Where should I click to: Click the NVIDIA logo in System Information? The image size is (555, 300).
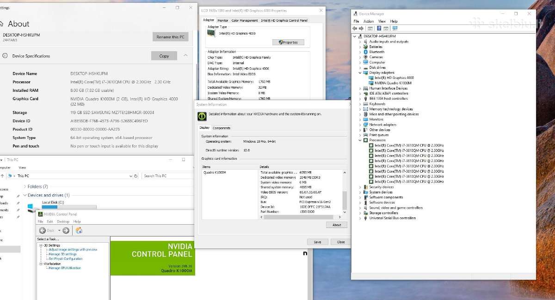(x=202, y=116)
